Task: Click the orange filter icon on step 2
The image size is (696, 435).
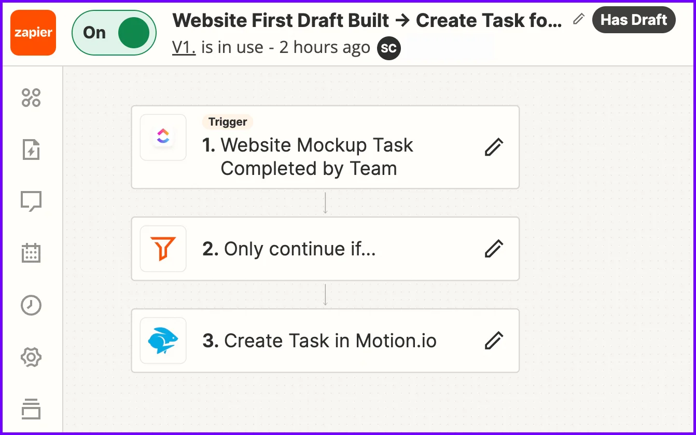Action: pyautogui.click(x=163, y=249)
